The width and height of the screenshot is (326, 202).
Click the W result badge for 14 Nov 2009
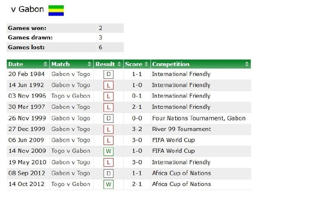pyautogui.click(x=109, y=151)
